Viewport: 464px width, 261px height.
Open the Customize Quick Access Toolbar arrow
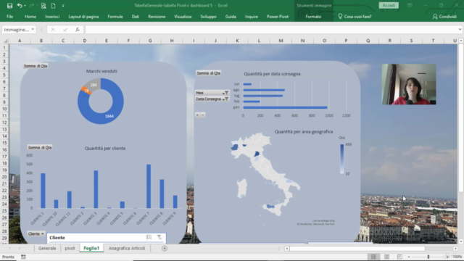click(x=63, y=6)
